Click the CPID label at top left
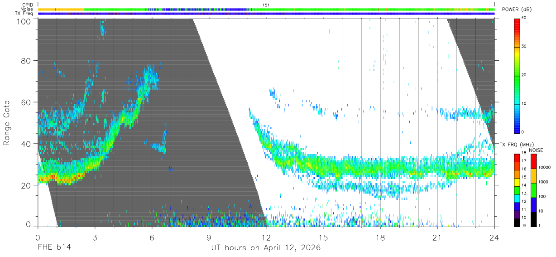This screenshot has height=257, width=556. tap(27, 5)
